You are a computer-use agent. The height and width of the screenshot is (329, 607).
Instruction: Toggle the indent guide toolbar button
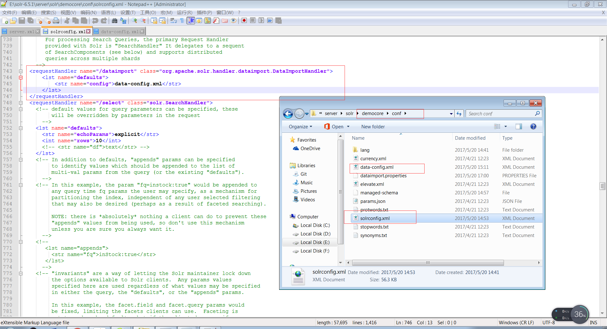191,21
